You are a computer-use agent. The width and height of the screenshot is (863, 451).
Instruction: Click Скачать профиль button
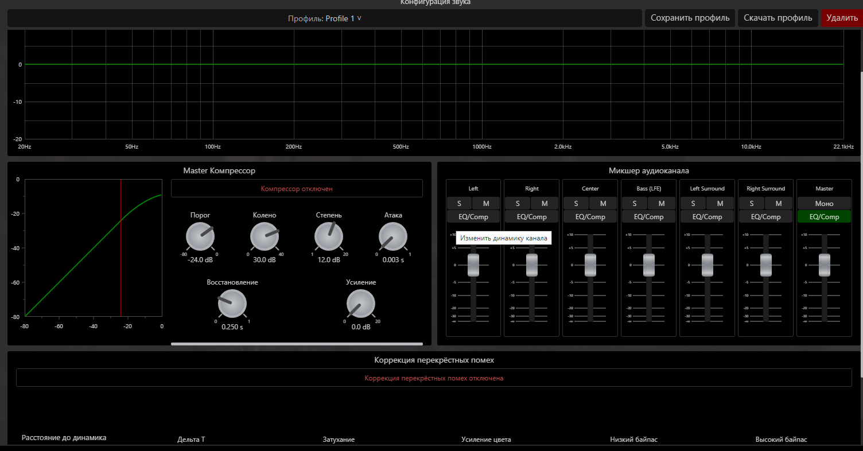(x=778, y=18)
